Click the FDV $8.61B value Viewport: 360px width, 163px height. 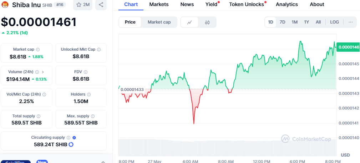(x=81, y=79)
